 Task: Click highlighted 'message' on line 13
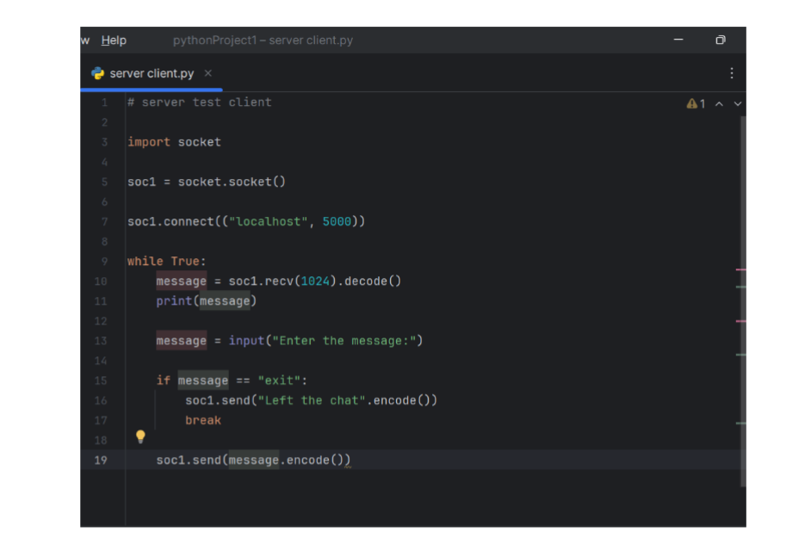pyautogui.click(x=181, y=341)
